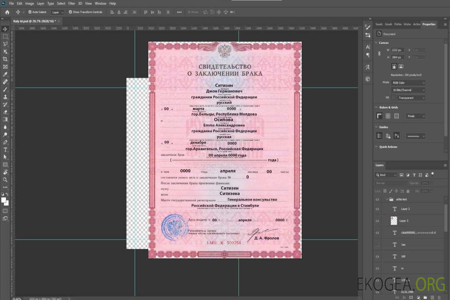
Task: Toggle the grid icon under Rulers & Grids
Action: [x=388, y=116]
